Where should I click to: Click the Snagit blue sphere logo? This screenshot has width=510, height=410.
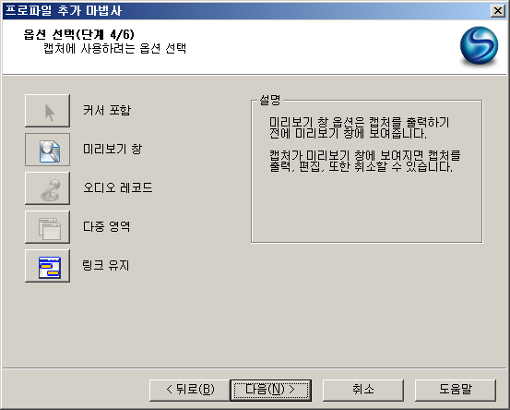[479, 45]
